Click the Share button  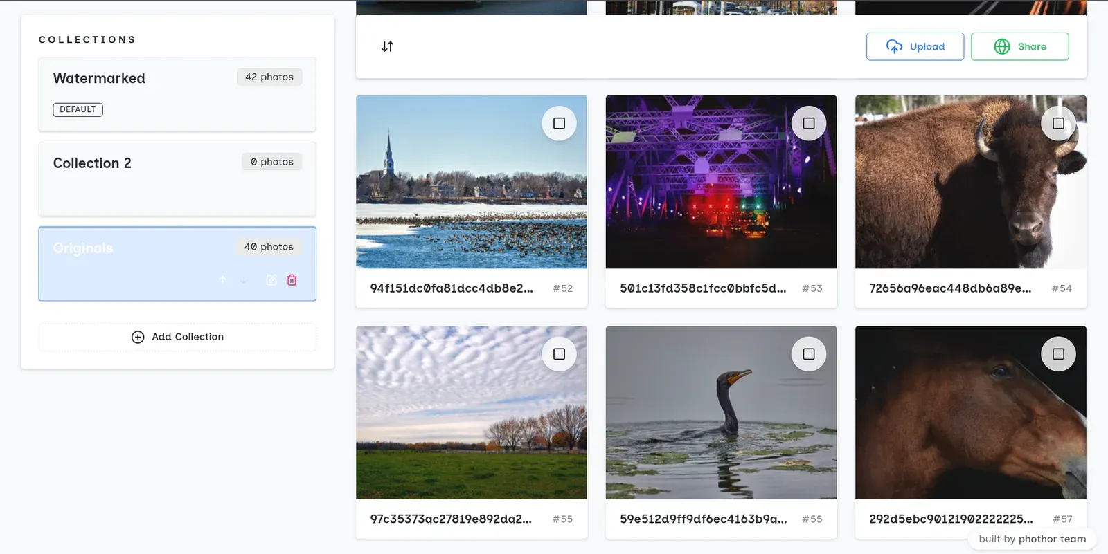[1019, 46]
